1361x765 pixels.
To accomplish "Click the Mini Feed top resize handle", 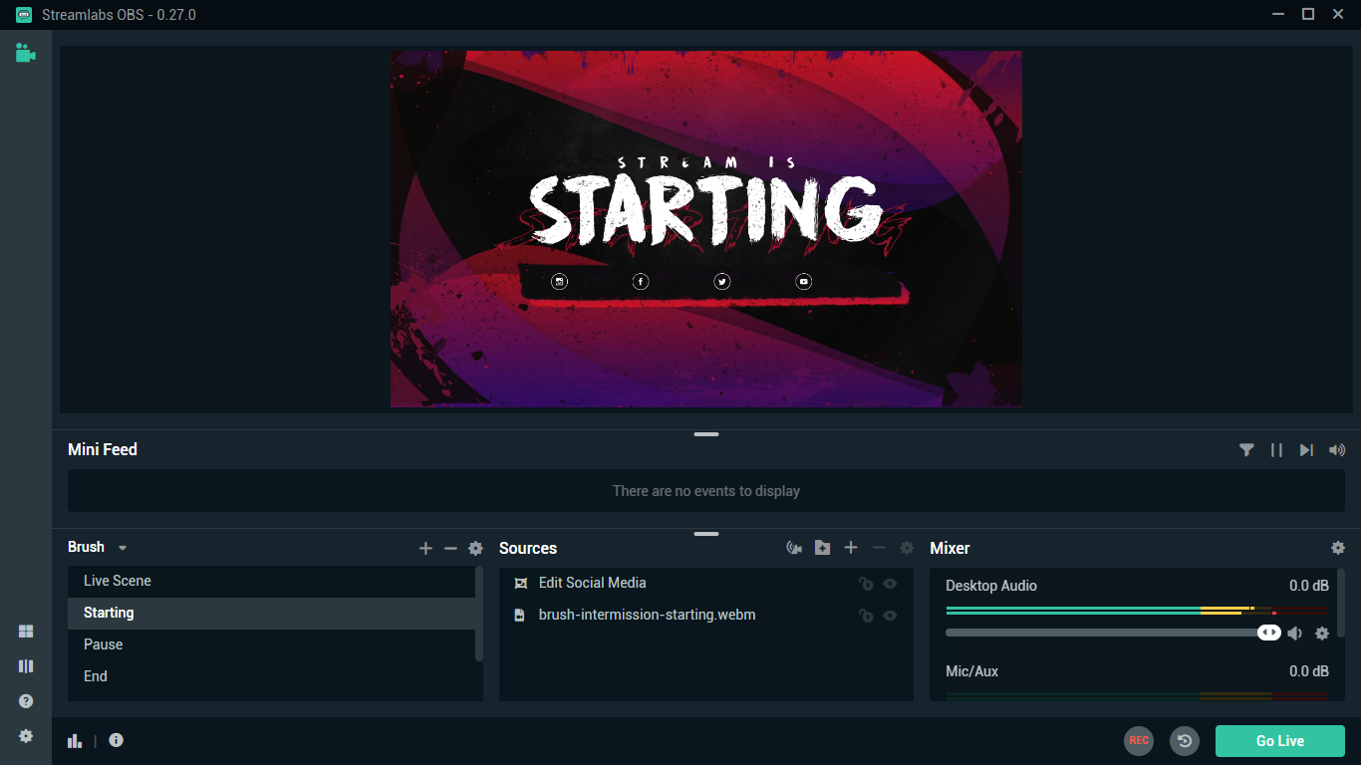I will tap(706, 434).
